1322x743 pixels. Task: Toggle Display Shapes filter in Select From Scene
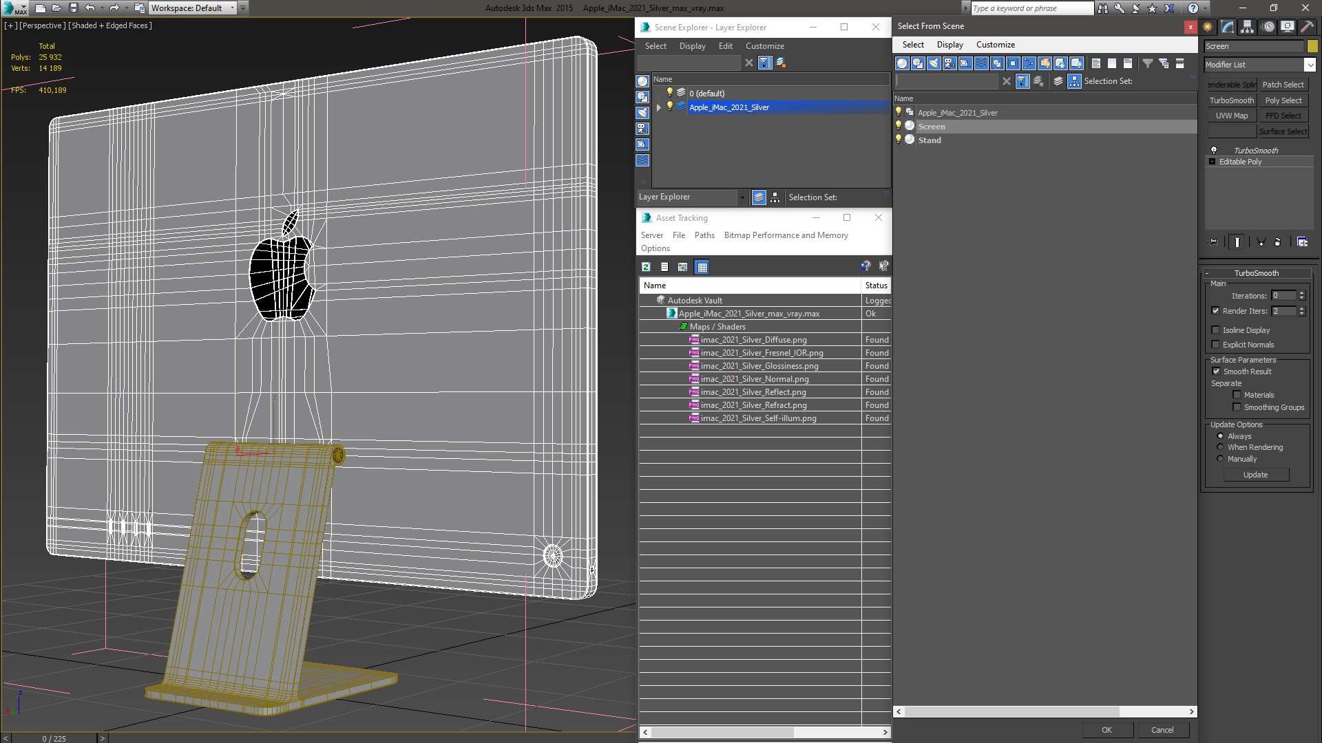[918, 63]
